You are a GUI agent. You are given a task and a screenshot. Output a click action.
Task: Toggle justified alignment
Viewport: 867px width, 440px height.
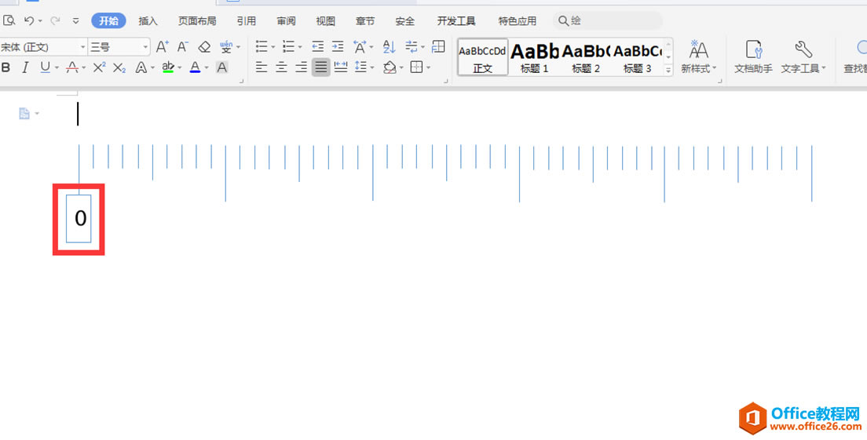(x=321, y=67)
